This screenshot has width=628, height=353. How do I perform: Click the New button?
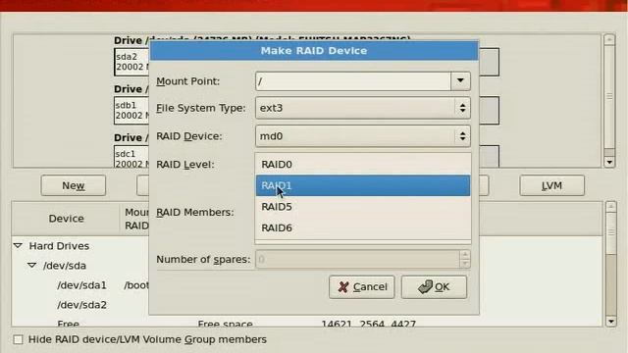pyautogui.click(x=74, y=185)
